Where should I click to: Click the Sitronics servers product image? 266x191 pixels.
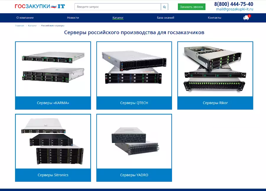point(53,141)
